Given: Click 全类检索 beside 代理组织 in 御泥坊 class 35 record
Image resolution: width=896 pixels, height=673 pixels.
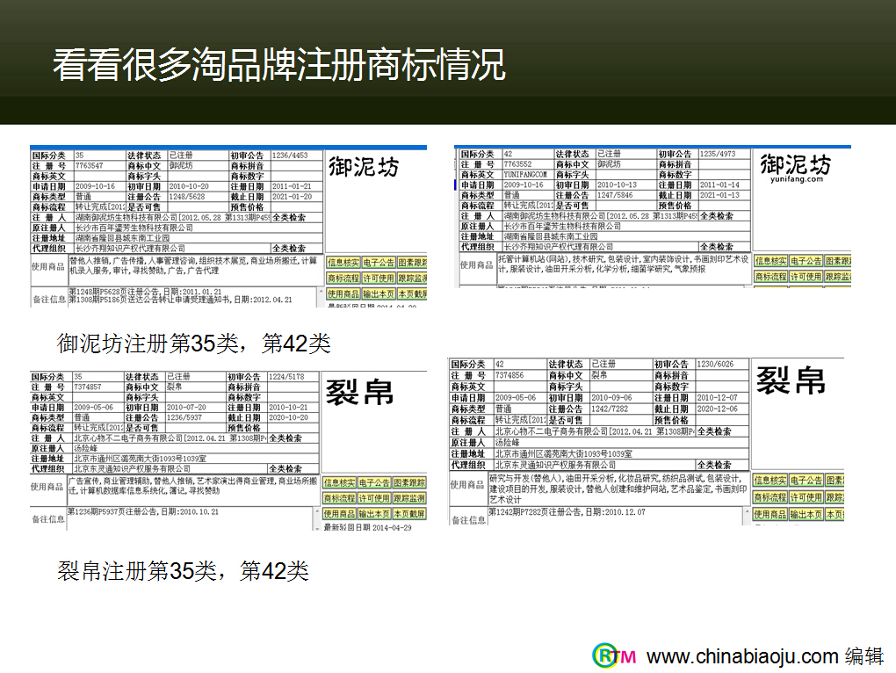Looking at the screenshot, I should tap(289, 249).
